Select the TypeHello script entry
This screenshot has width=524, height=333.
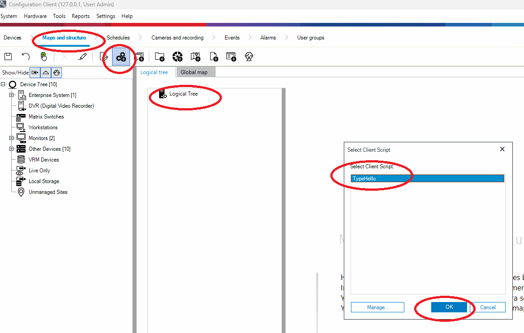(364, 179)
